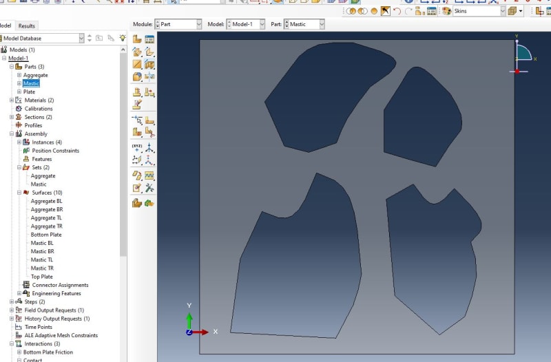Select the Create Datum CSYS tool

pyautogui.click(x=149, y=160)
